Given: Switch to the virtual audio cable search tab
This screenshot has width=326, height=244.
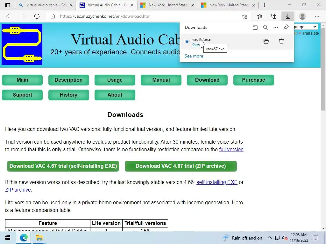Looking at the screenshot, I should [46, 5].
